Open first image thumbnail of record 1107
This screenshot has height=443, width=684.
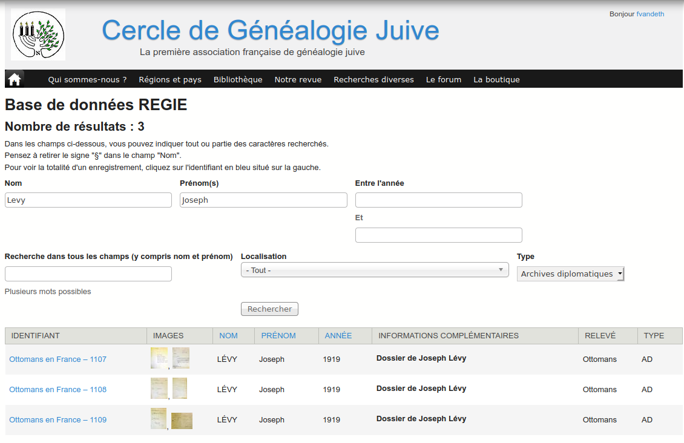[159, 358]
